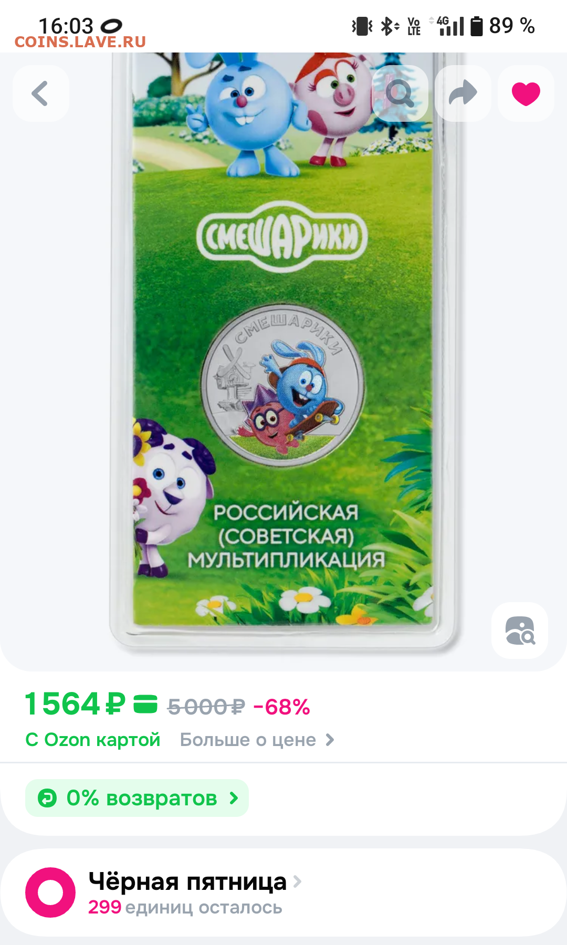The height and width of the screenshot is (945, 567).
Task: Tap 299 единиц осталось text
Action: [x=185, y=907]
